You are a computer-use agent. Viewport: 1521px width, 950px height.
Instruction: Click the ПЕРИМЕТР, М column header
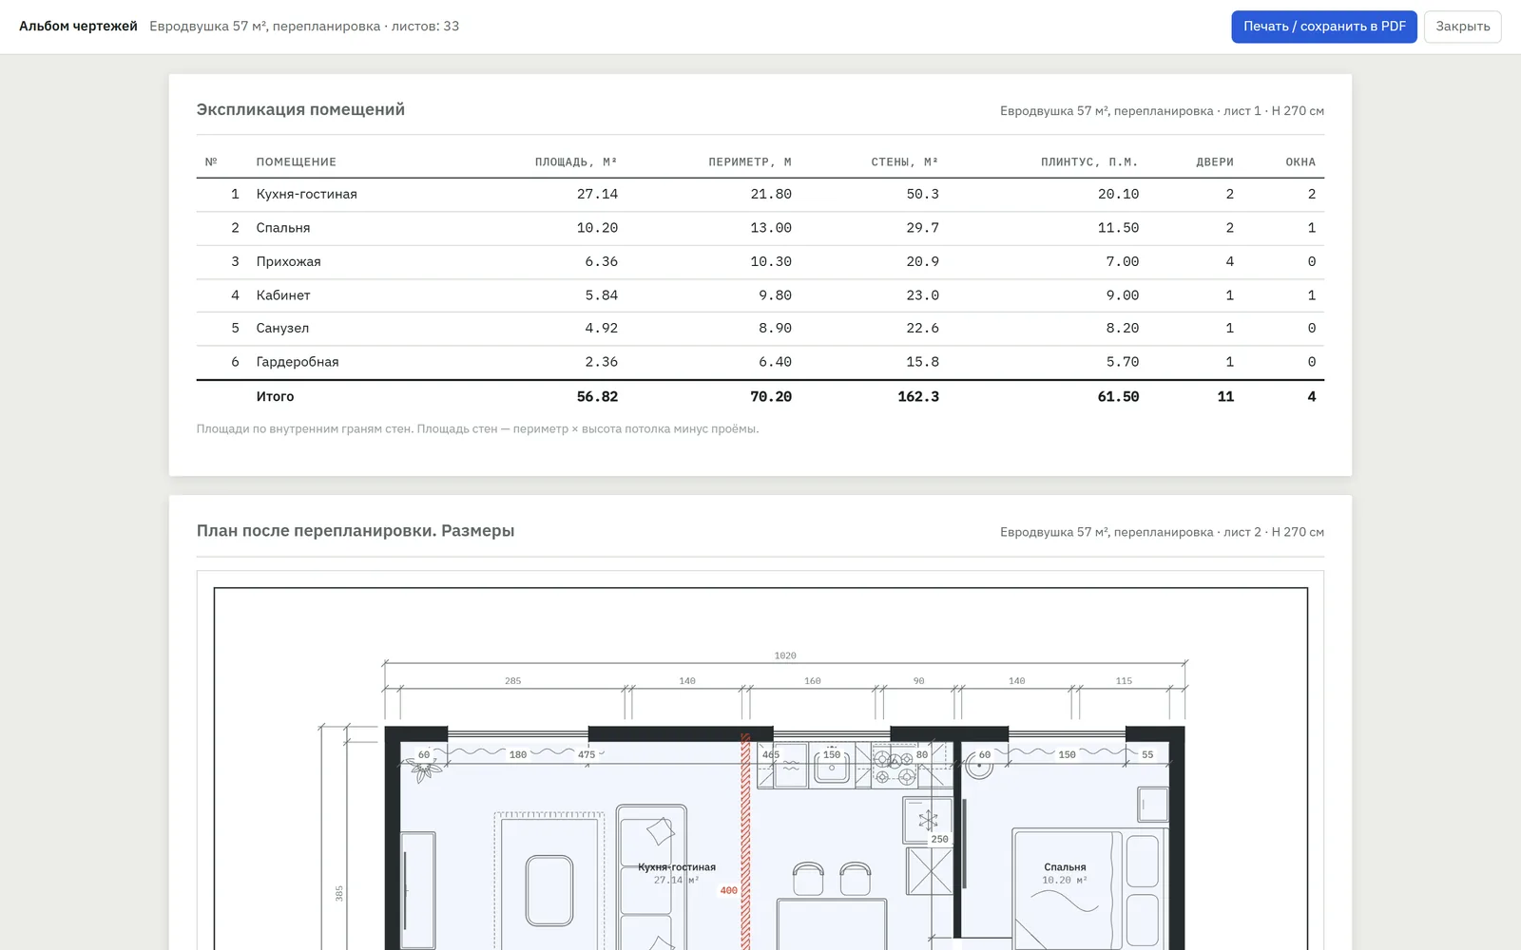coord(750,161)
